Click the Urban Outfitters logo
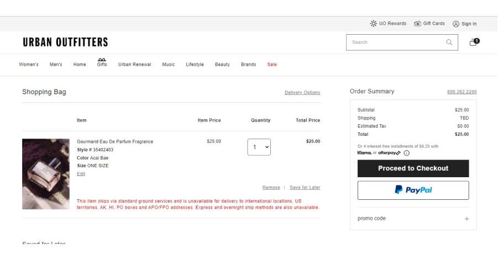This screenshot has height=260, width=498. tap(65, 42)
